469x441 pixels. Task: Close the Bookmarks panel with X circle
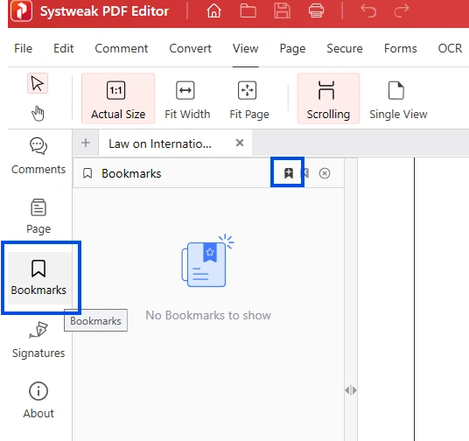click(325, 173)
